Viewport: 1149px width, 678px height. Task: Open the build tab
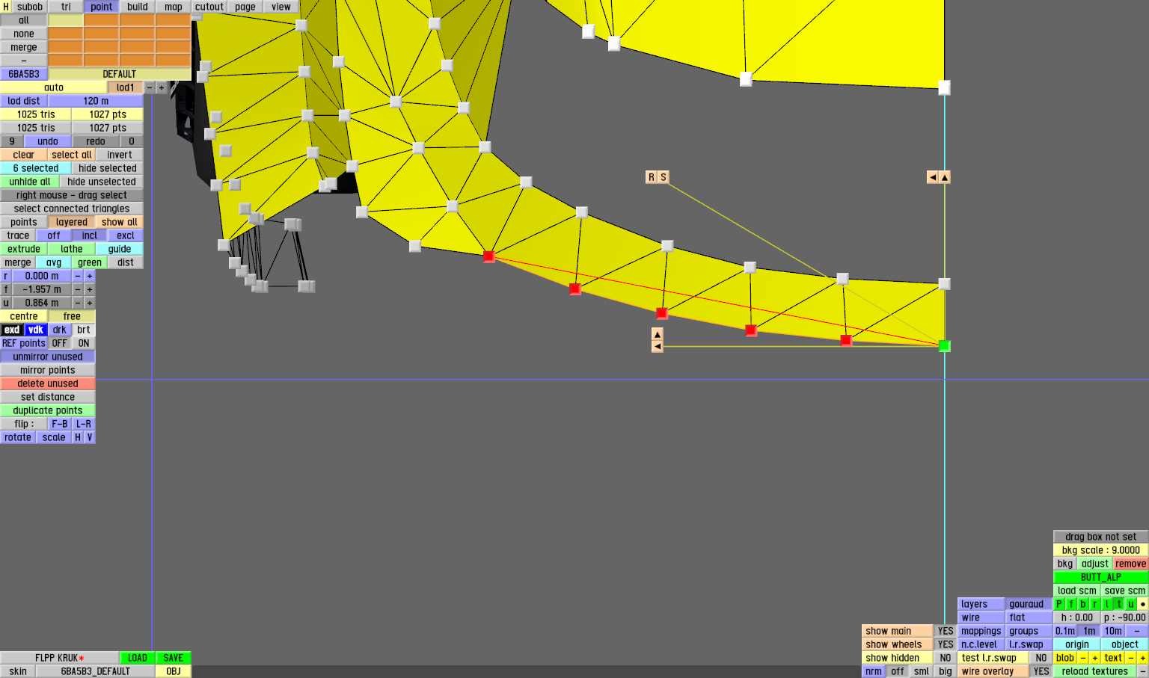pyautogui.click(x=138, y=7)
